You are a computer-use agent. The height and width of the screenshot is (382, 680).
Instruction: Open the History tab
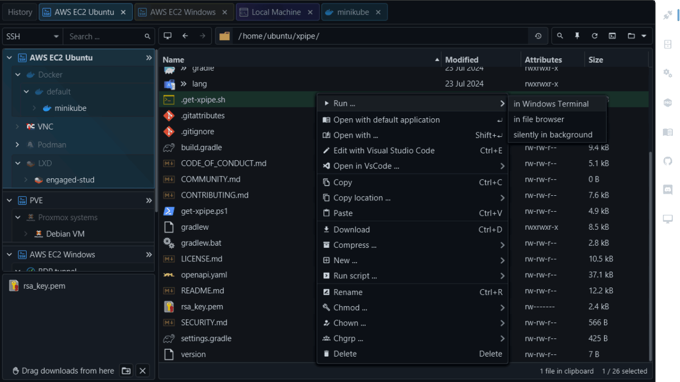pos(20,12)
